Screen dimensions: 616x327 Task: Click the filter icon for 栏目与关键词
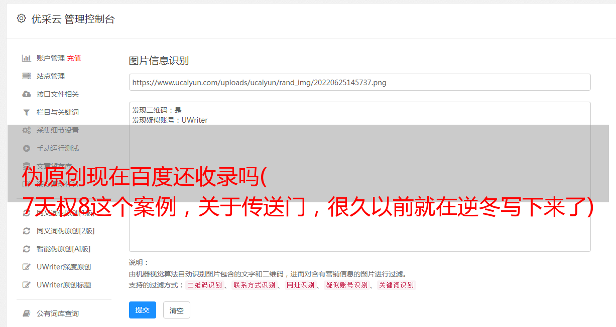[27, 112]
